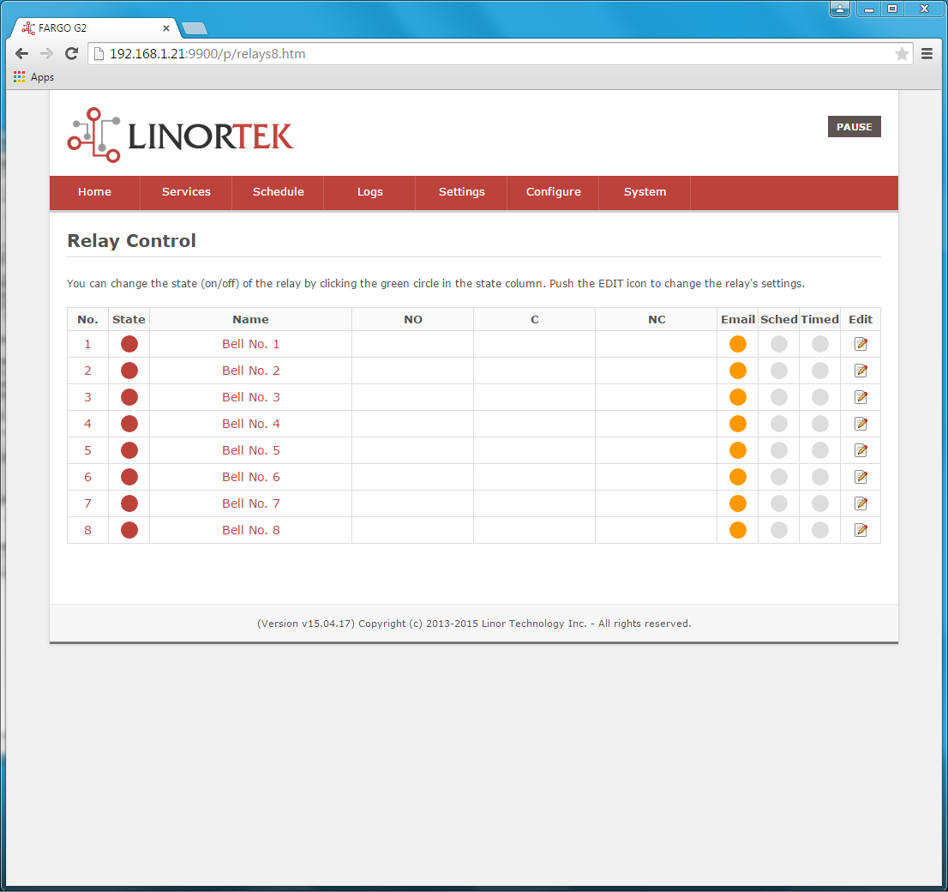Toggle Email indicator for Bell No. 3
The height and width of the screenshot is (892, 948).
pos(737,397)
